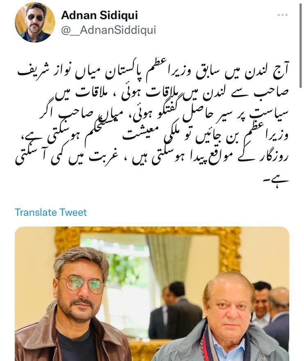Tap the man wearing glasses in the photo
The width and height of the screenshot is (304, 361).
pyautogui.click(x=76, y=306)
